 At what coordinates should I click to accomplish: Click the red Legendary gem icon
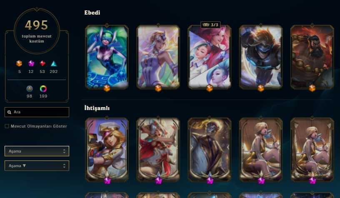[x=42, y=63]
